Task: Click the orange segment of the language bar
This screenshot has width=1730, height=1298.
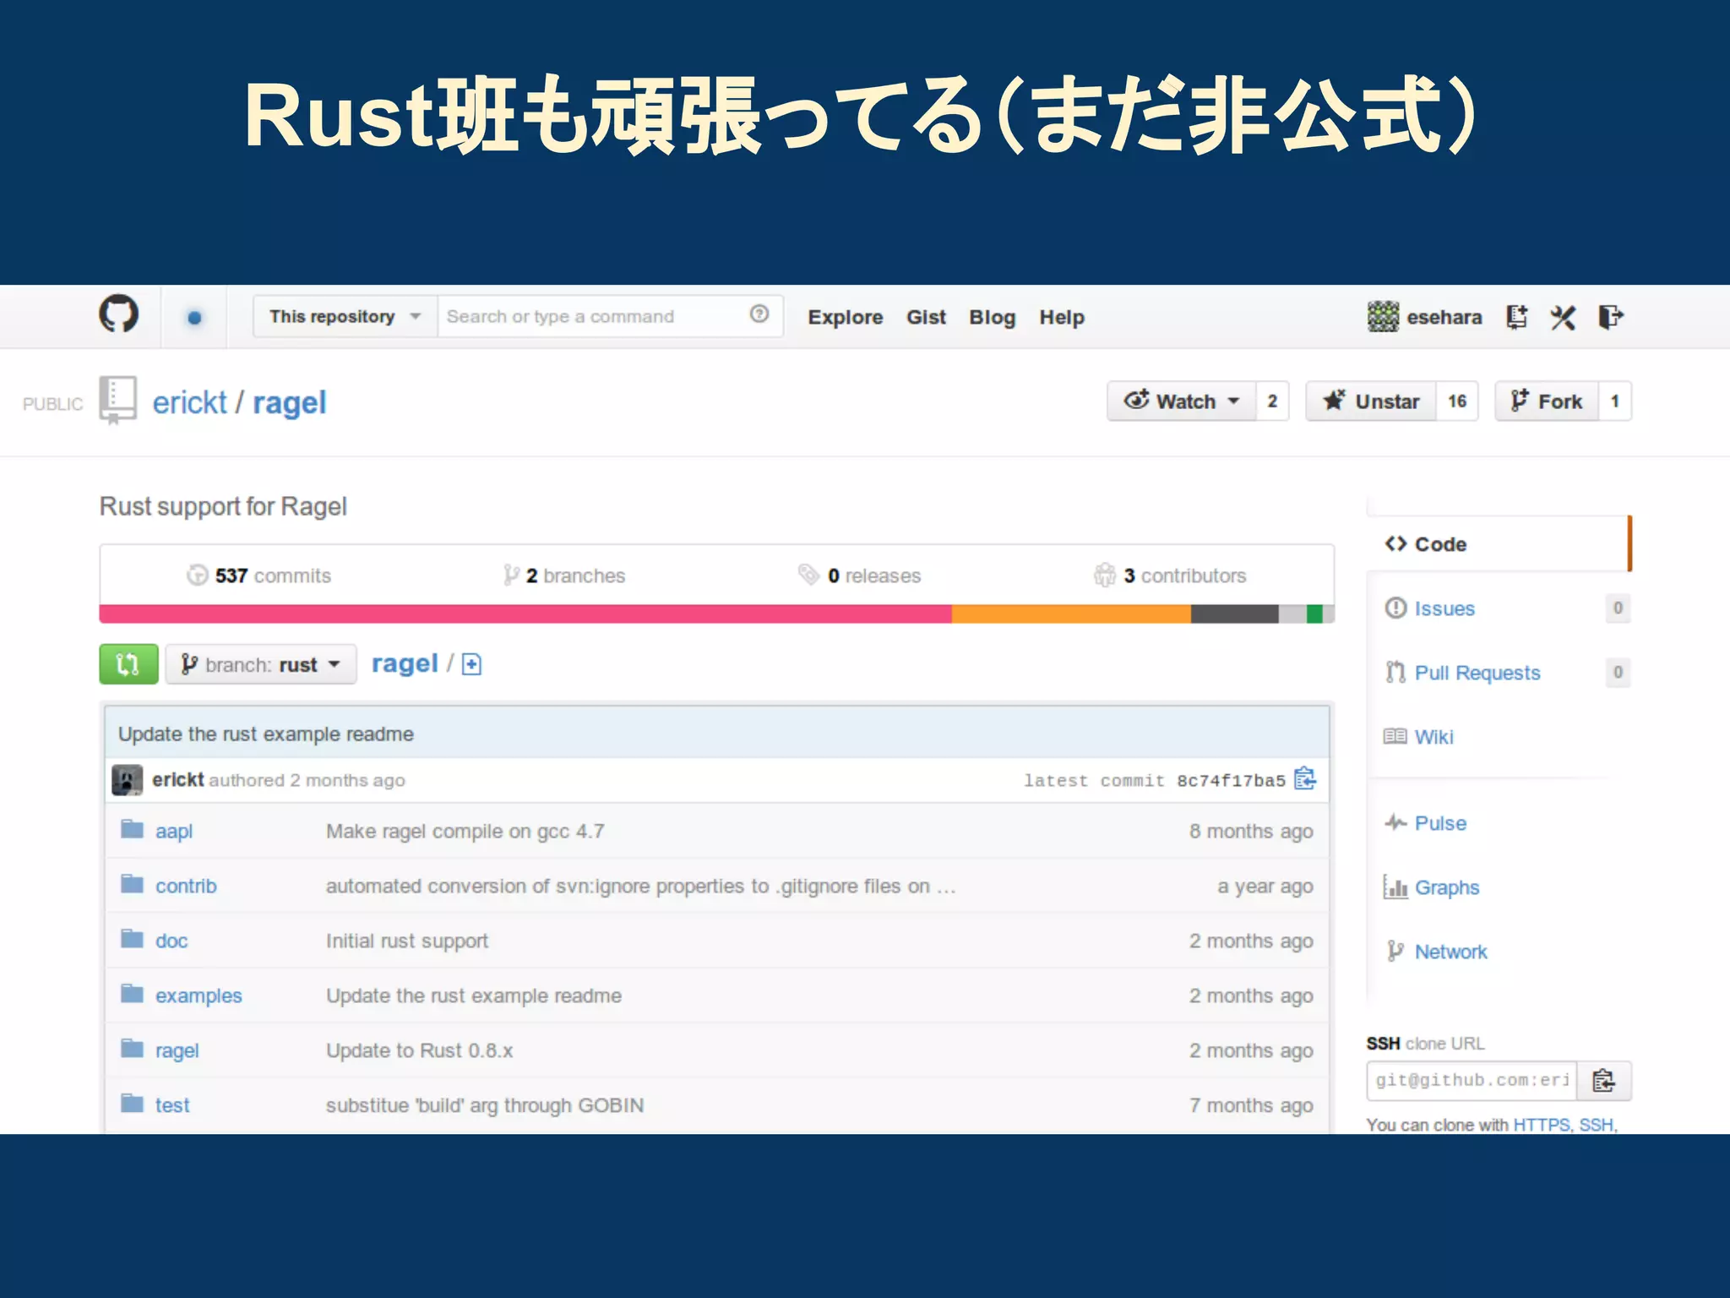Action: [1071, 614]
